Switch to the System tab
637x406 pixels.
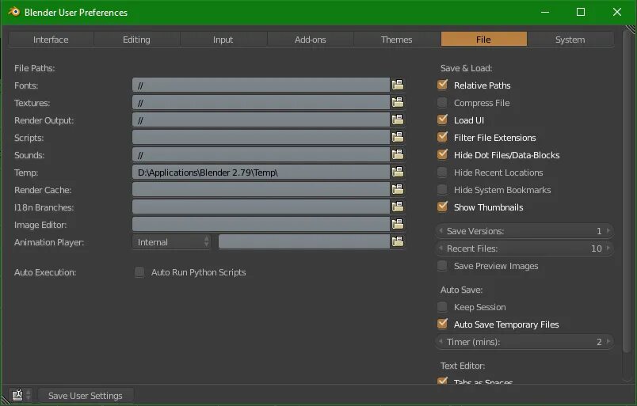570,40
